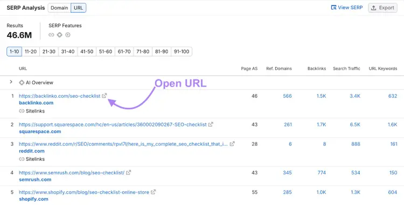The height and width of the screenshot is (205, 404).
Task: Click Backlinks value 1.0K for shopify
Action: (x=321, y=192)
